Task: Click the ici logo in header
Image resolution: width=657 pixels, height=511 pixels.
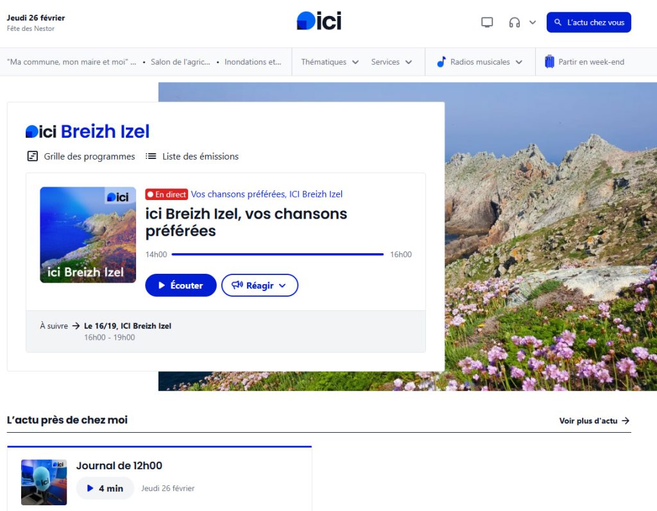Action: 319,21
